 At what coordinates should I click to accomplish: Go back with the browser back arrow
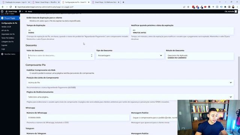3,7
